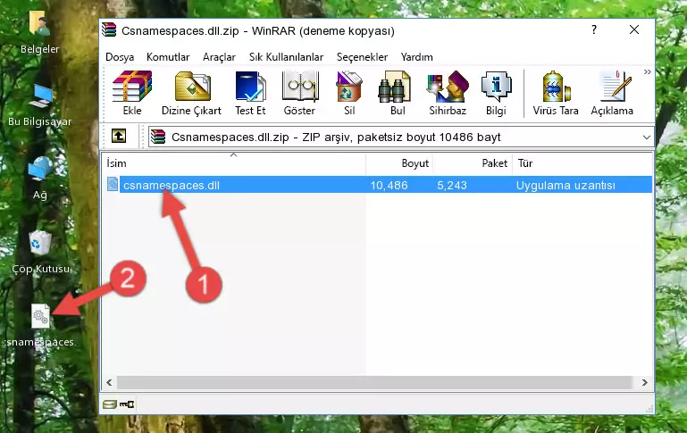The height and width of the screenshot is (433, 687).
Task: Click the horizontal scrollbar track
Action: coord(376,382)
